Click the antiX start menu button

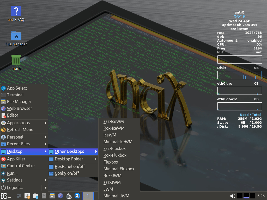(x=4, y=196)
